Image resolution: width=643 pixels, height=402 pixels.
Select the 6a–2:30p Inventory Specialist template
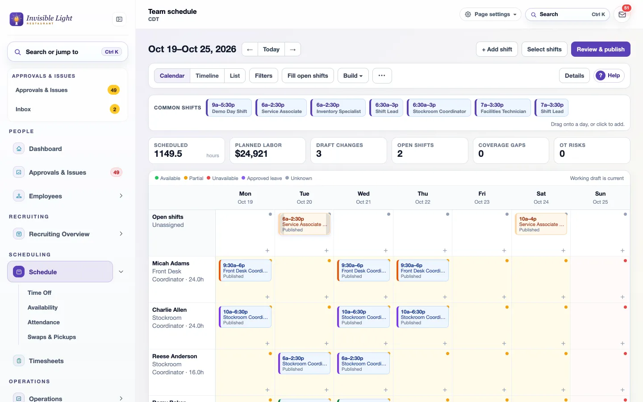coord(338,108)
